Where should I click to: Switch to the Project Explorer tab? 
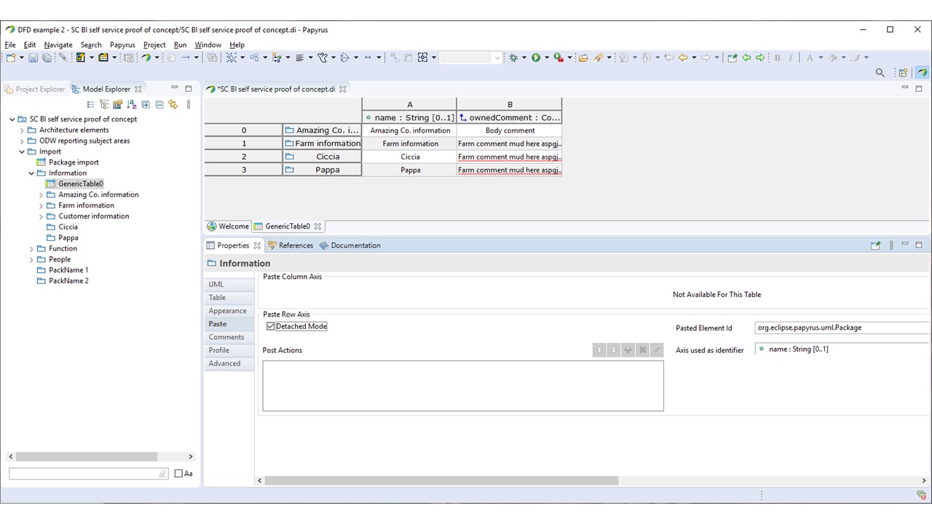[x=35, y=89]
